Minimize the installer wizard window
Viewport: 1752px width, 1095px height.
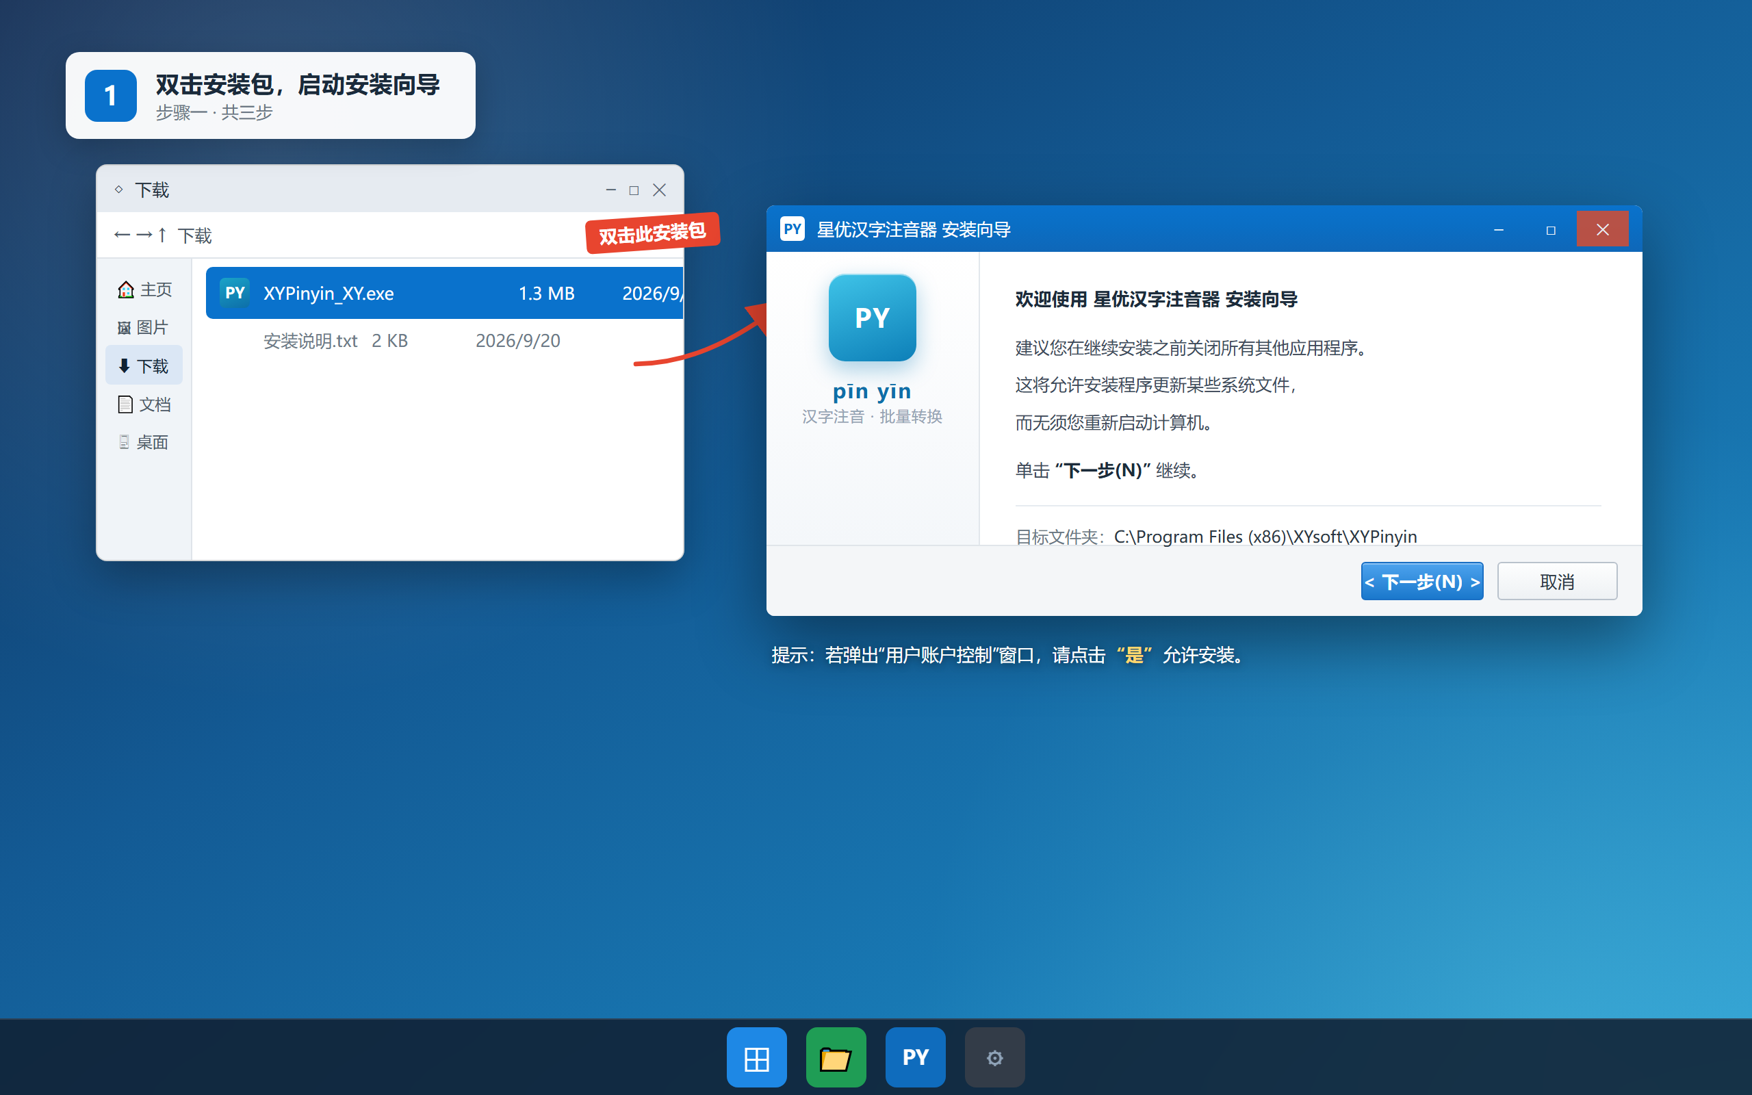coord(1499,229)
